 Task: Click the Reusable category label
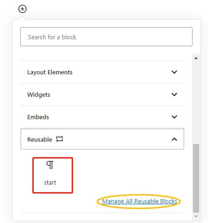pyautogui.click(x=40, y=139)
